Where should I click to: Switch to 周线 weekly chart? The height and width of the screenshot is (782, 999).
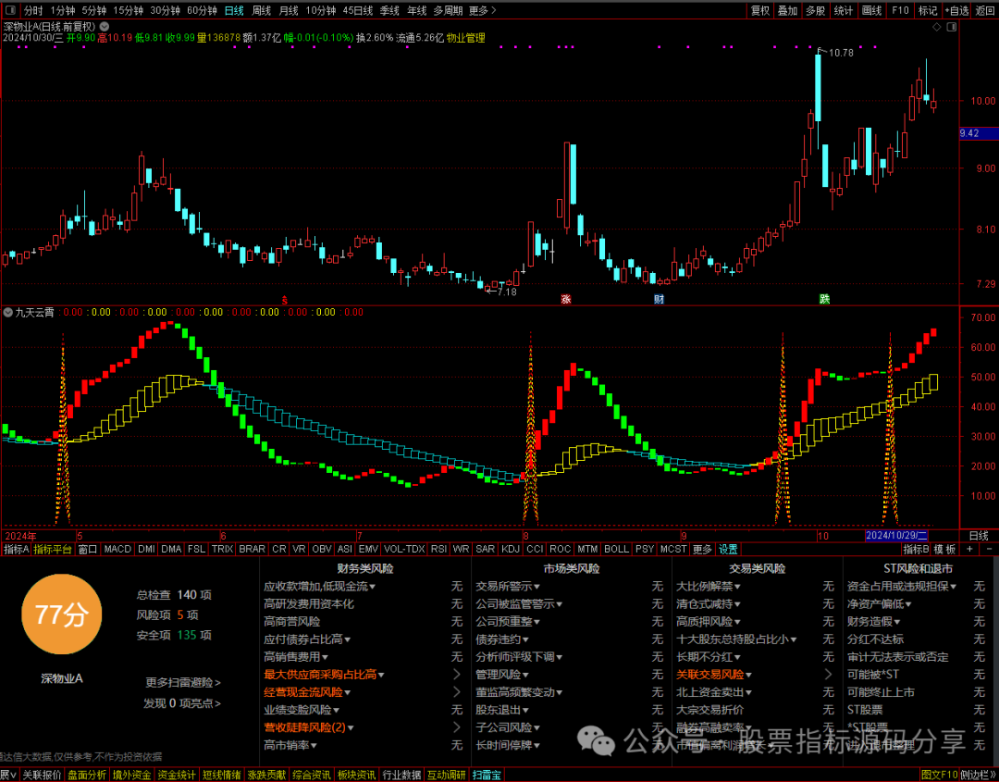tap(261, 10)
